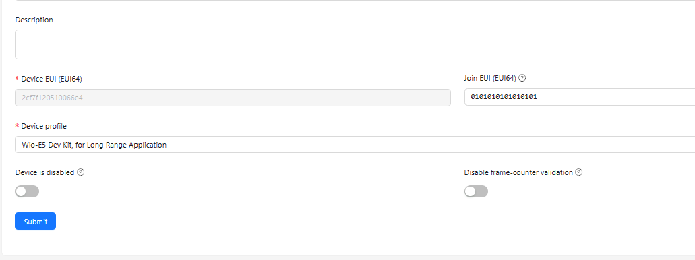
Task: Focus the Description text area
Action: (355, 44)
